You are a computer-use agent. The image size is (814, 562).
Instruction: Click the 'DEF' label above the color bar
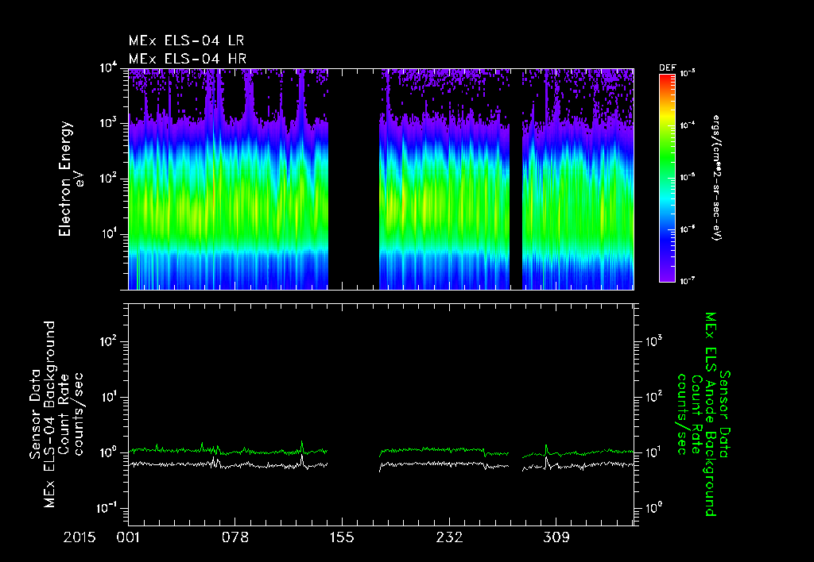coord(667,68)
